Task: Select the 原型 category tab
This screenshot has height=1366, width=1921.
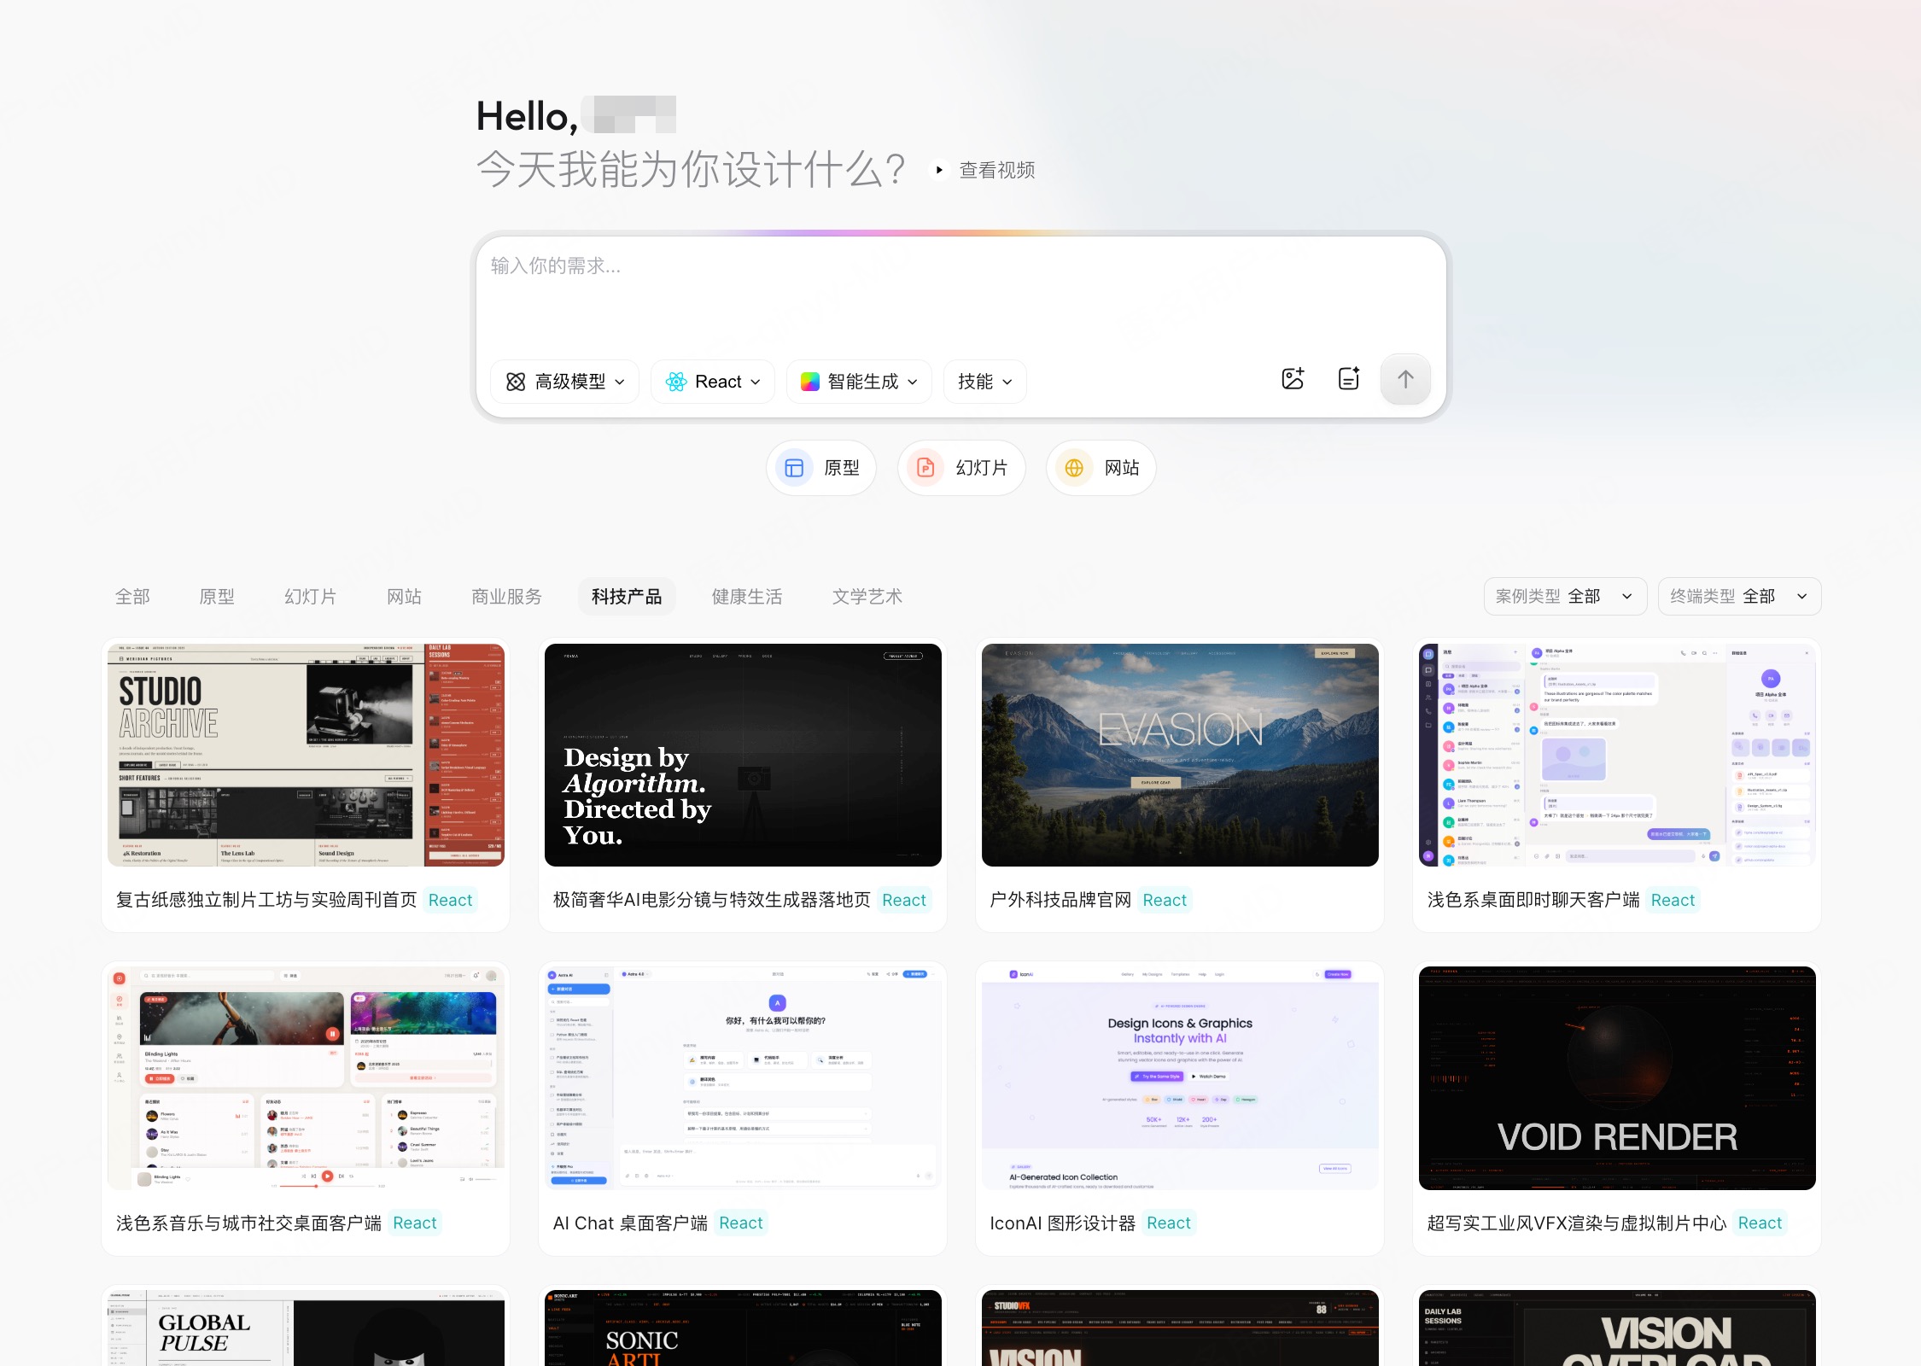Action: point(217,597)
